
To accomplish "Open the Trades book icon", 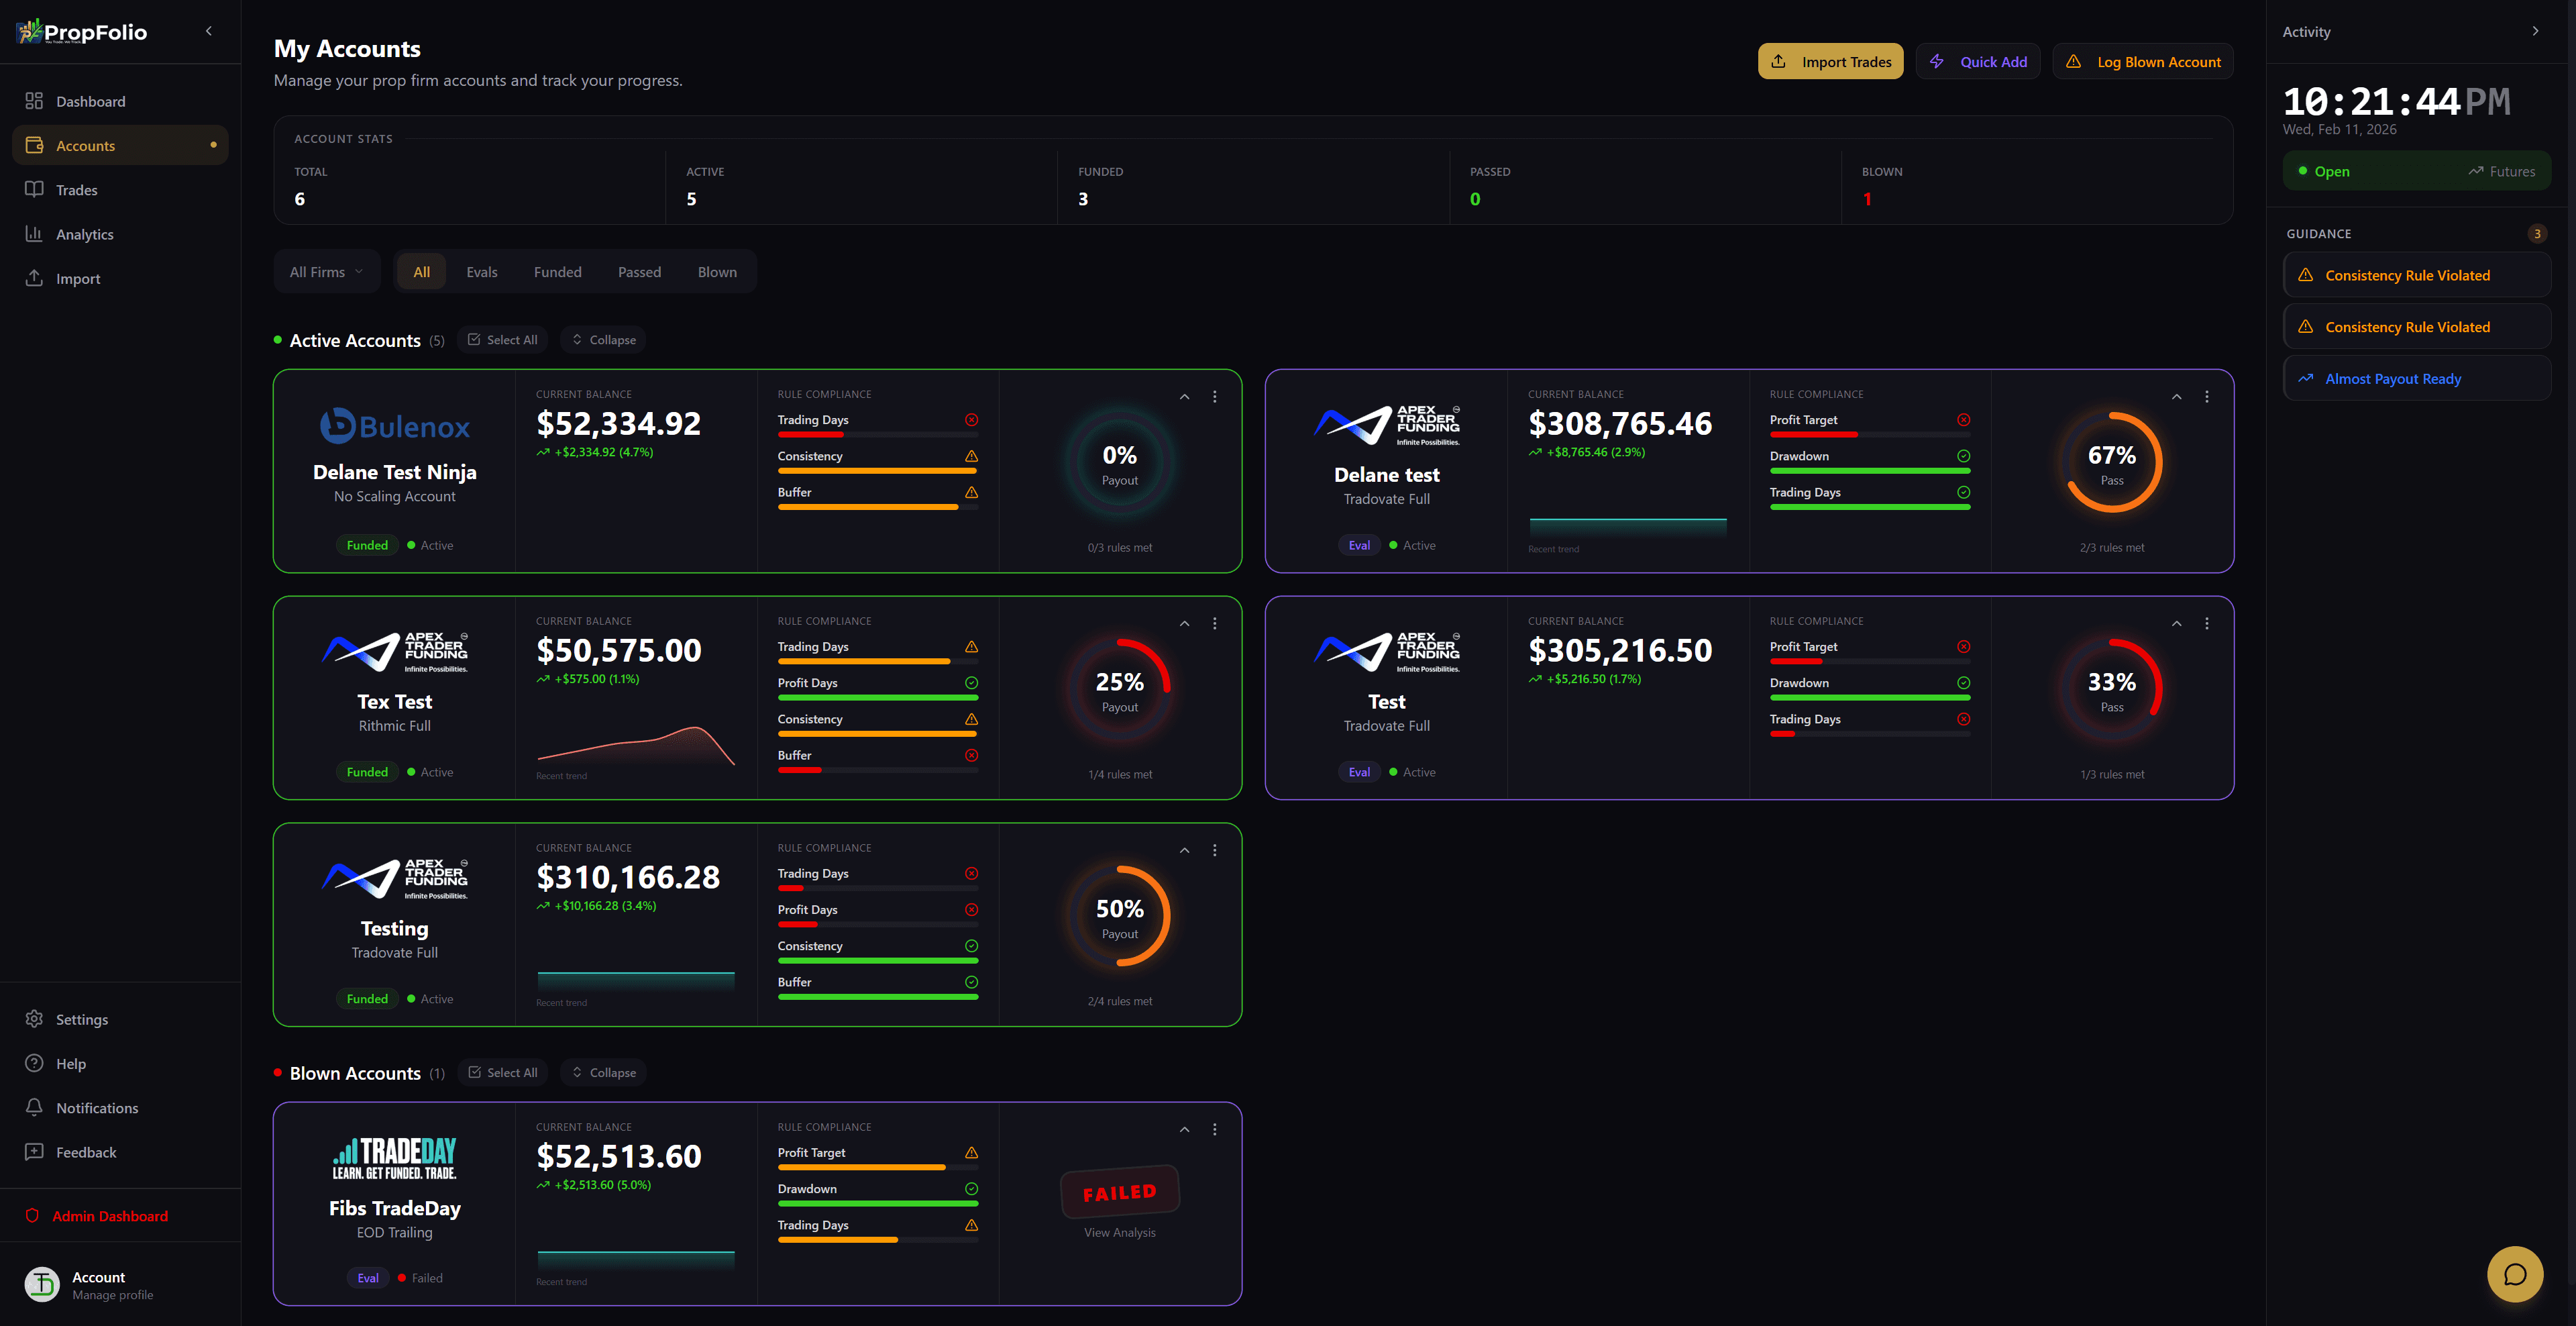I will (34, 189).
